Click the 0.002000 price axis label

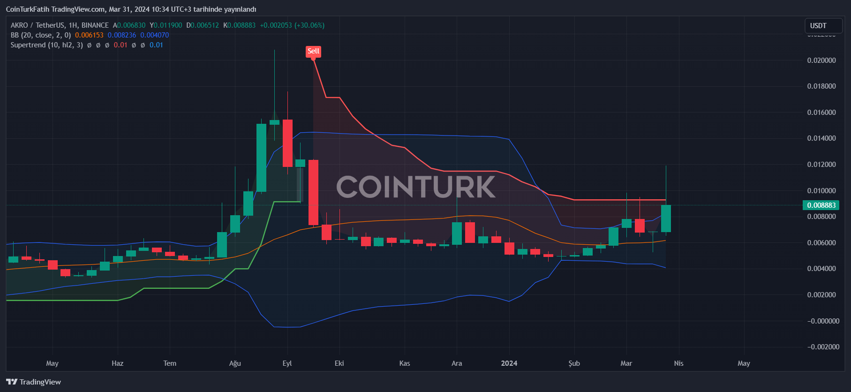821,295
